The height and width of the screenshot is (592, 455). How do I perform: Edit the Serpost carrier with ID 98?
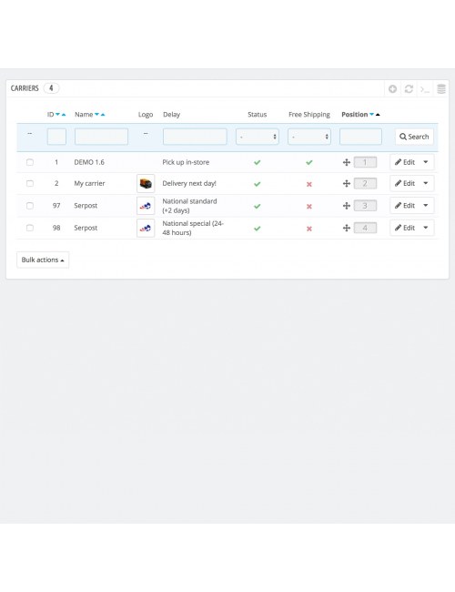click(x=405, y=228)
